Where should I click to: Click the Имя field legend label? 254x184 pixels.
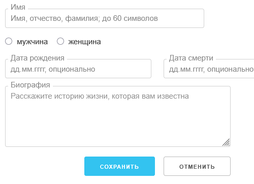(x=18, y=7)
